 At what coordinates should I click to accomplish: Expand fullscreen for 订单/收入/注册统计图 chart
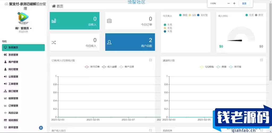[x=150, y=60]
